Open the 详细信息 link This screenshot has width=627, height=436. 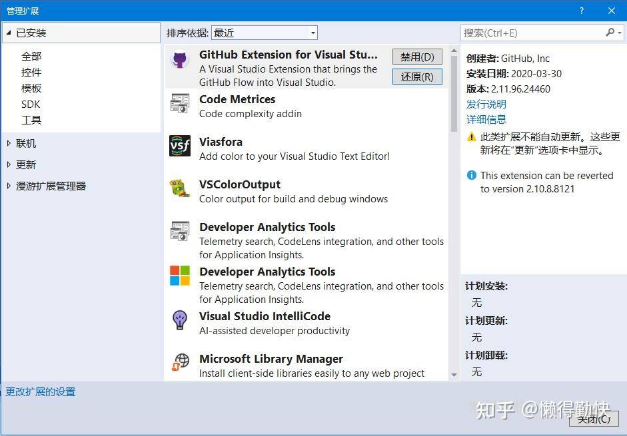pyautogui.click(x=486, y=120)
